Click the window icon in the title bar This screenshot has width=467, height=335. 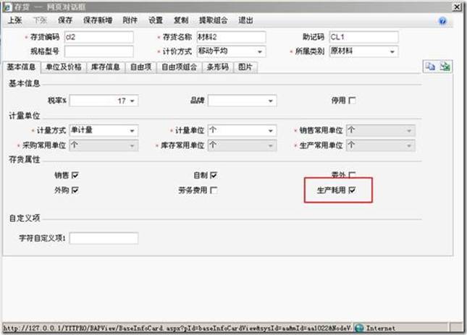click(7, 7)
